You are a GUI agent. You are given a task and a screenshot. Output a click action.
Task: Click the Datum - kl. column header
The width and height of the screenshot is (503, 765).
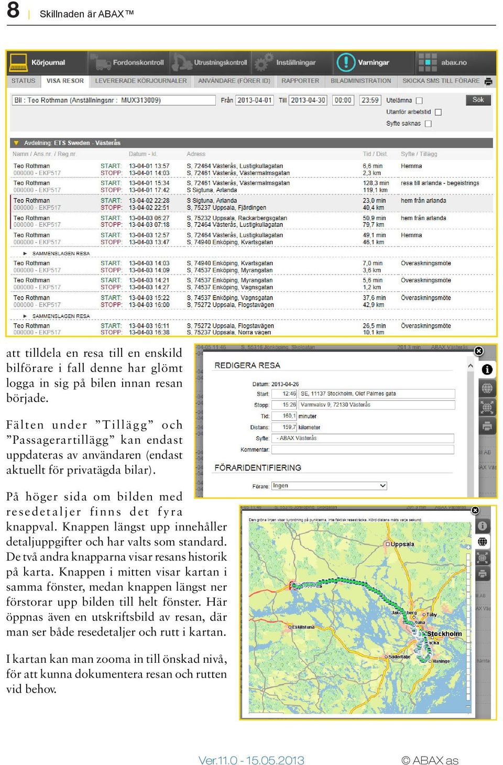point(143,154)
